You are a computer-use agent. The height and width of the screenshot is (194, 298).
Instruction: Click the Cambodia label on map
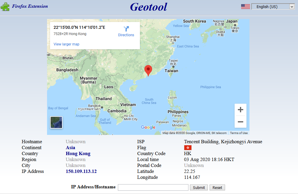tap(117, 111)
